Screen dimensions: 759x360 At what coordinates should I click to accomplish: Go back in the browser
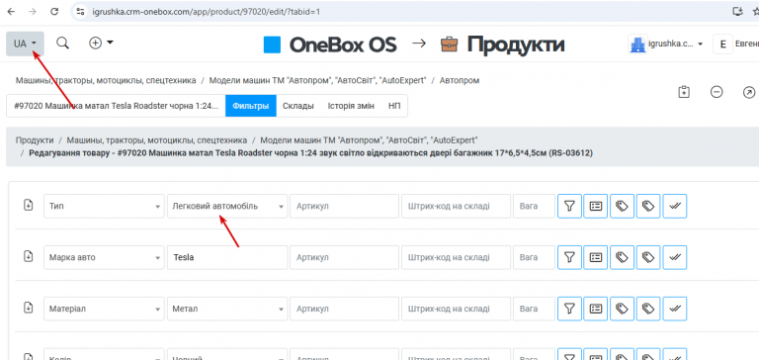[x=10, y=12]
